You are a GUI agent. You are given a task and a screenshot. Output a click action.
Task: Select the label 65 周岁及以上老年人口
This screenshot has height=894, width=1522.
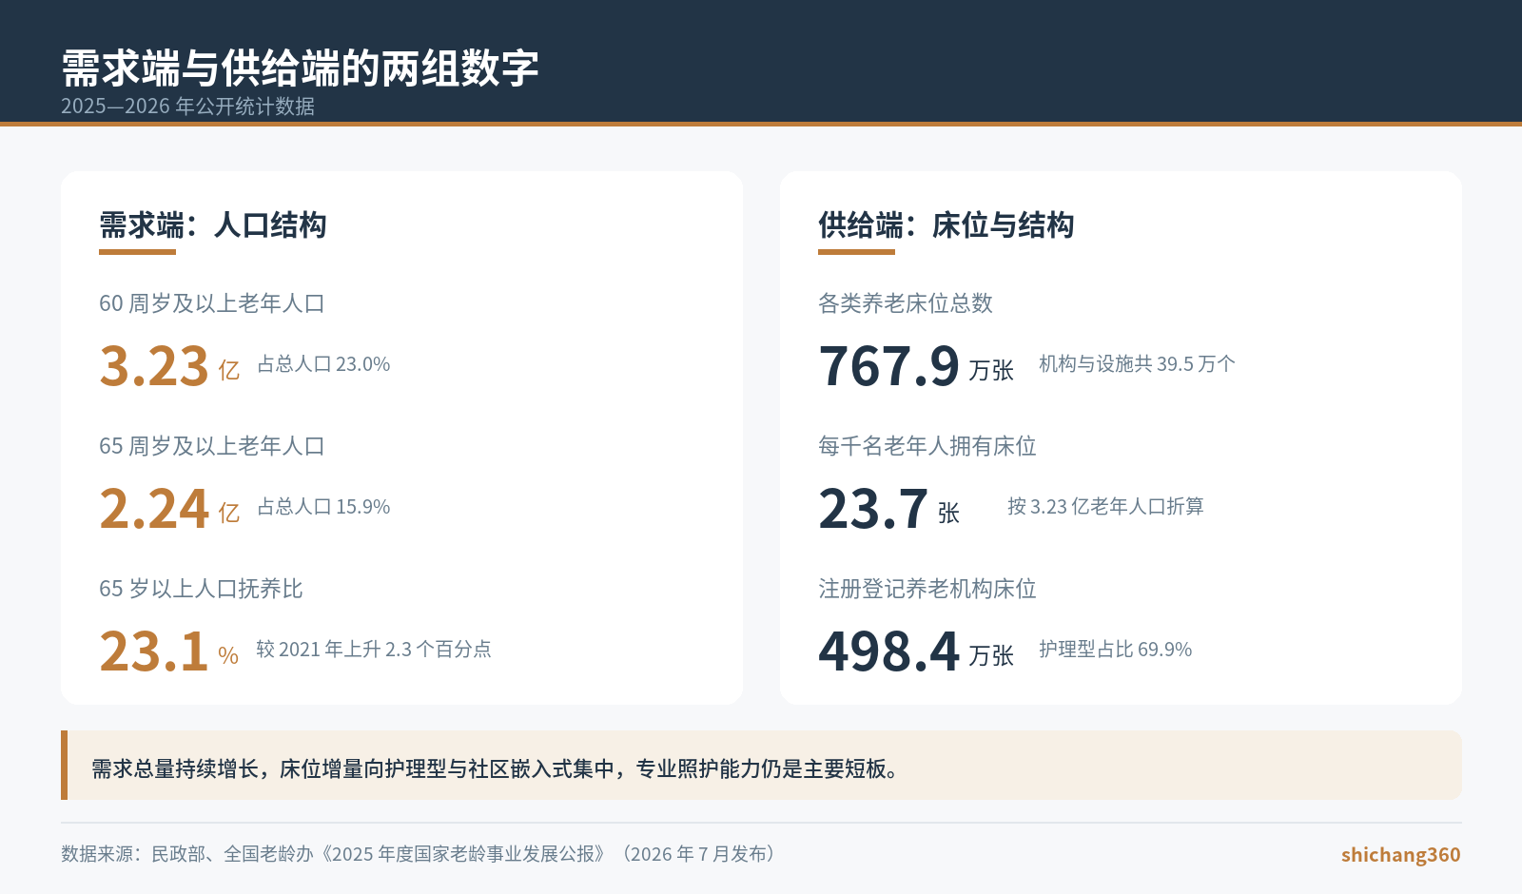click(x=212, y=446)
